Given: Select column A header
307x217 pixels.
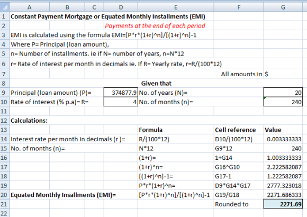Looking at the screenshot, I should coord(29,7).
